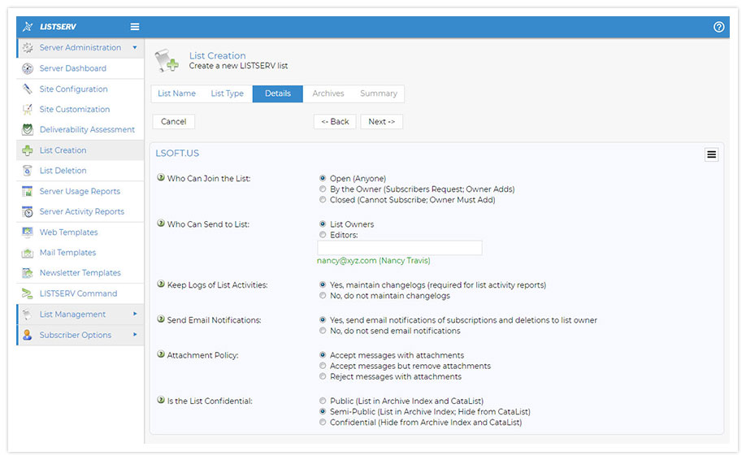Select Editors radio button
This screenshot has height=460, width=746.
[x=323, y=235]
